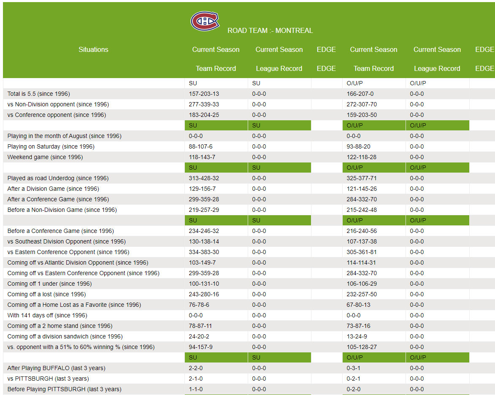Select 'vs Southeast Division Opponent' row
The height and width of the screenshot is (395, 495).
click(x=249, y=241)
